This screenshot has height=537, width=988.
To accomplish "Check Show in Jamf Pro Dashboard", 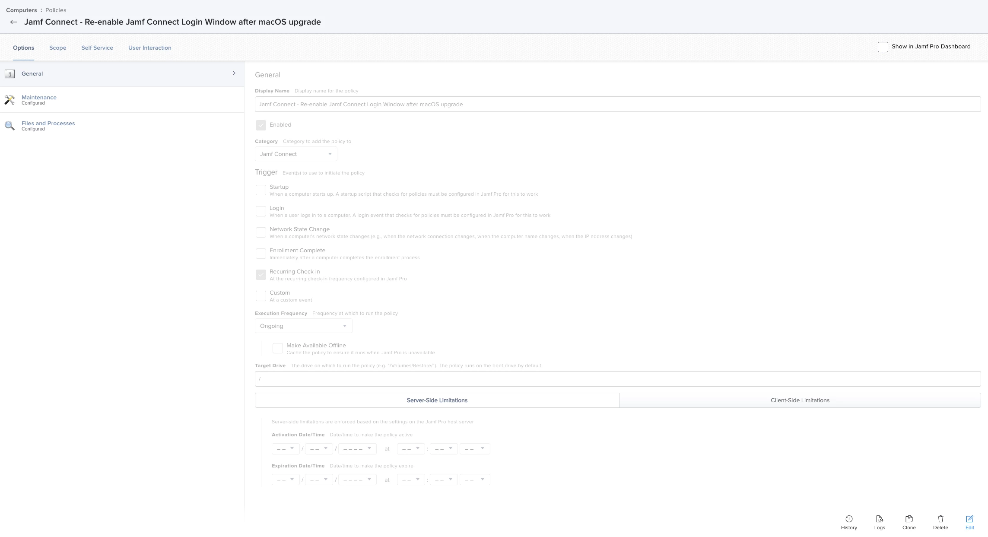I will [883, 47].
